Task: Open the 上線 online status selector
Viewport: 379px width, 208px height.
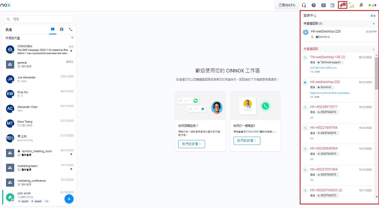Action: tap(372, 5)
